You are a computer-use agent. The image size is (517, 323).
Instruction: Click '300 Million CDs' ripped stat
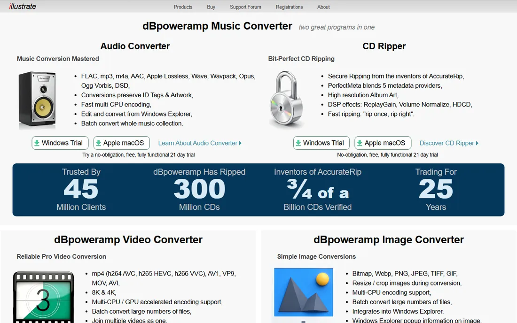point(199,190)
